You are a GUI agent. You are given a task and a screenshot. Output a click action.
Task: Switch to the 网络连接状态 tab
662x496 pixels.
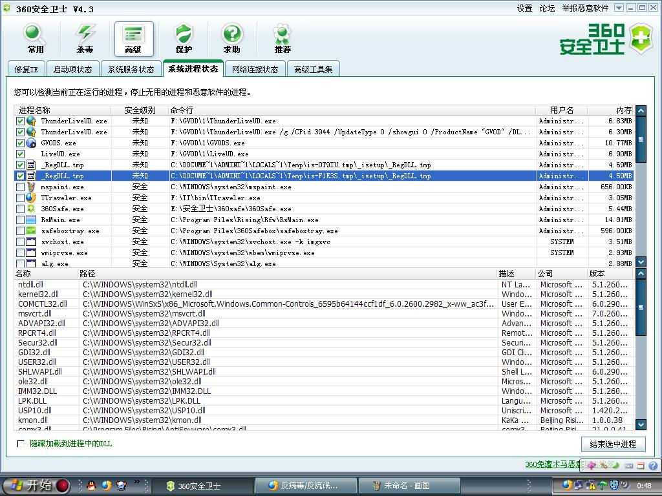255,70
